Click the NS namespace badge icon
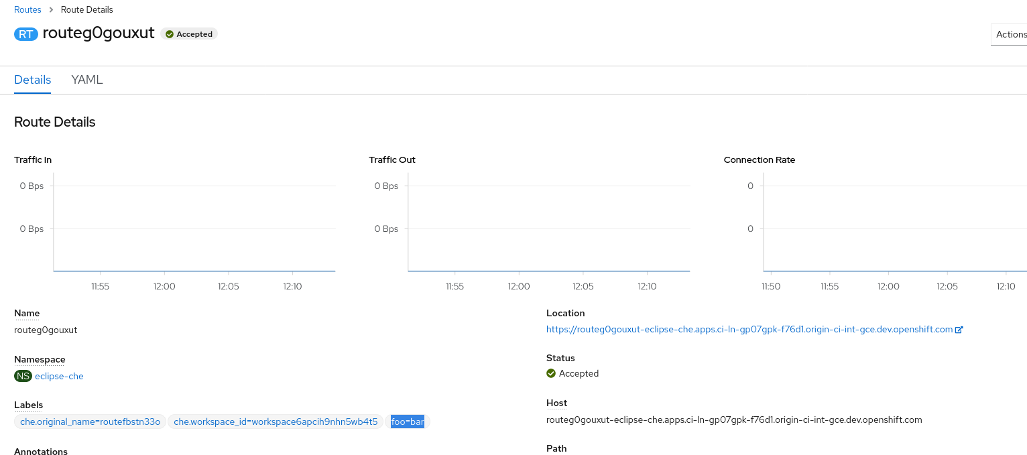 (23, 376)
